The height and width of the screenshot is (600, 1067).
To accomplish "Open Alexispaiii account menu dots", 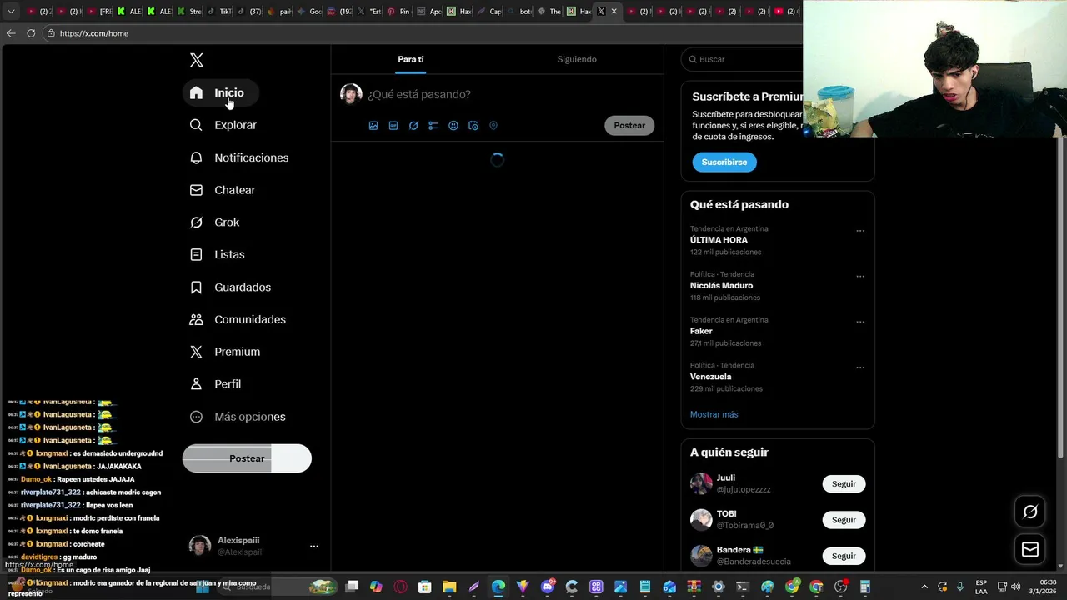I will 314,547.
